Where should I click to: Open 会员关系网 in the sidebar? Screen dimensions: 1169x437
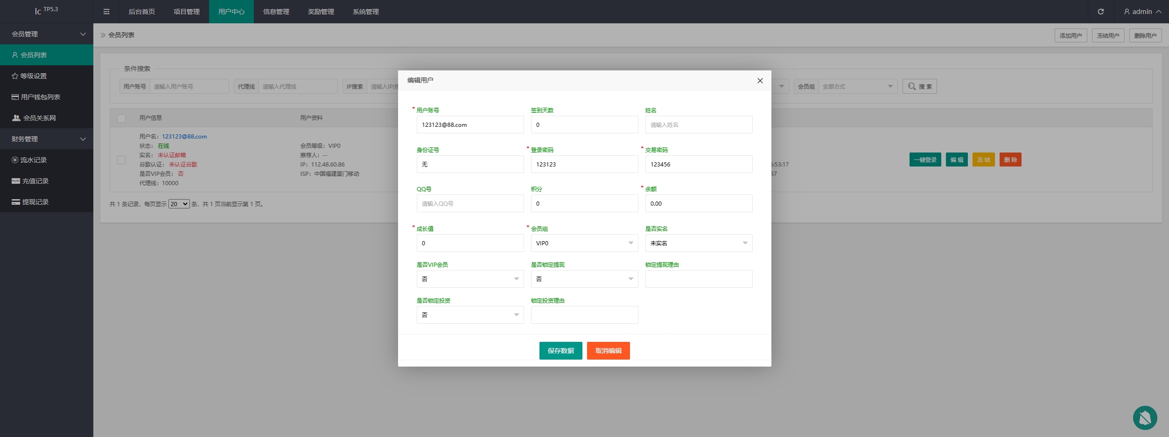(47, 118)
